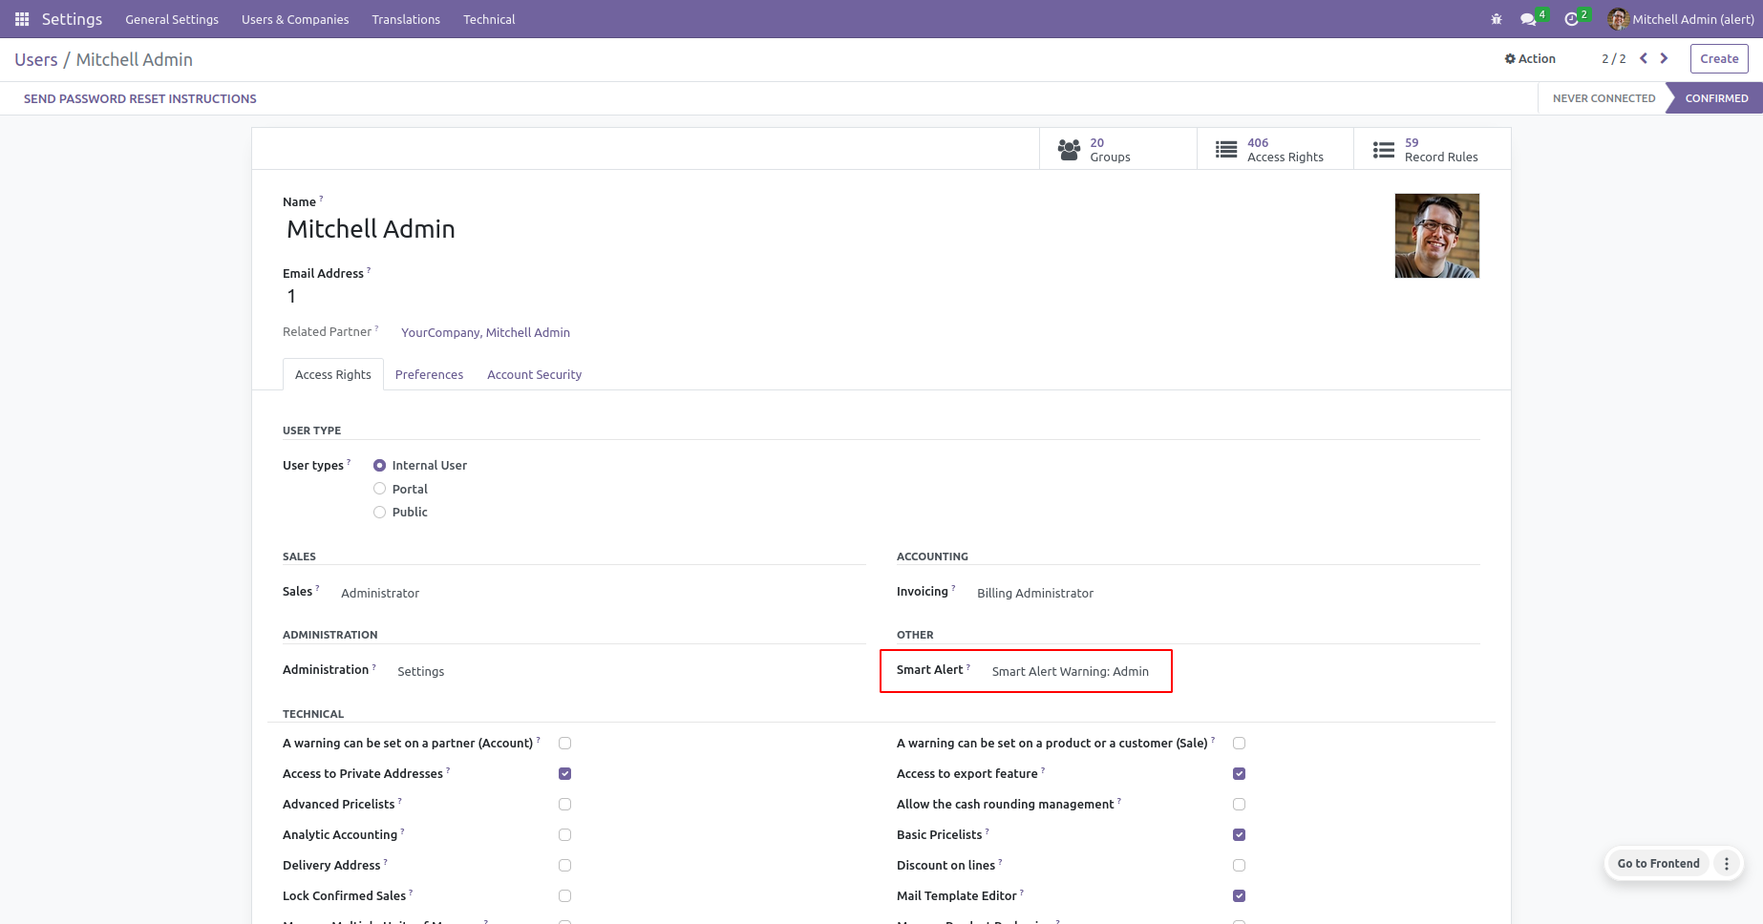Select the Portal user type
The width and height of the screenshot is (1763, 924).
[x=380, y=489]
